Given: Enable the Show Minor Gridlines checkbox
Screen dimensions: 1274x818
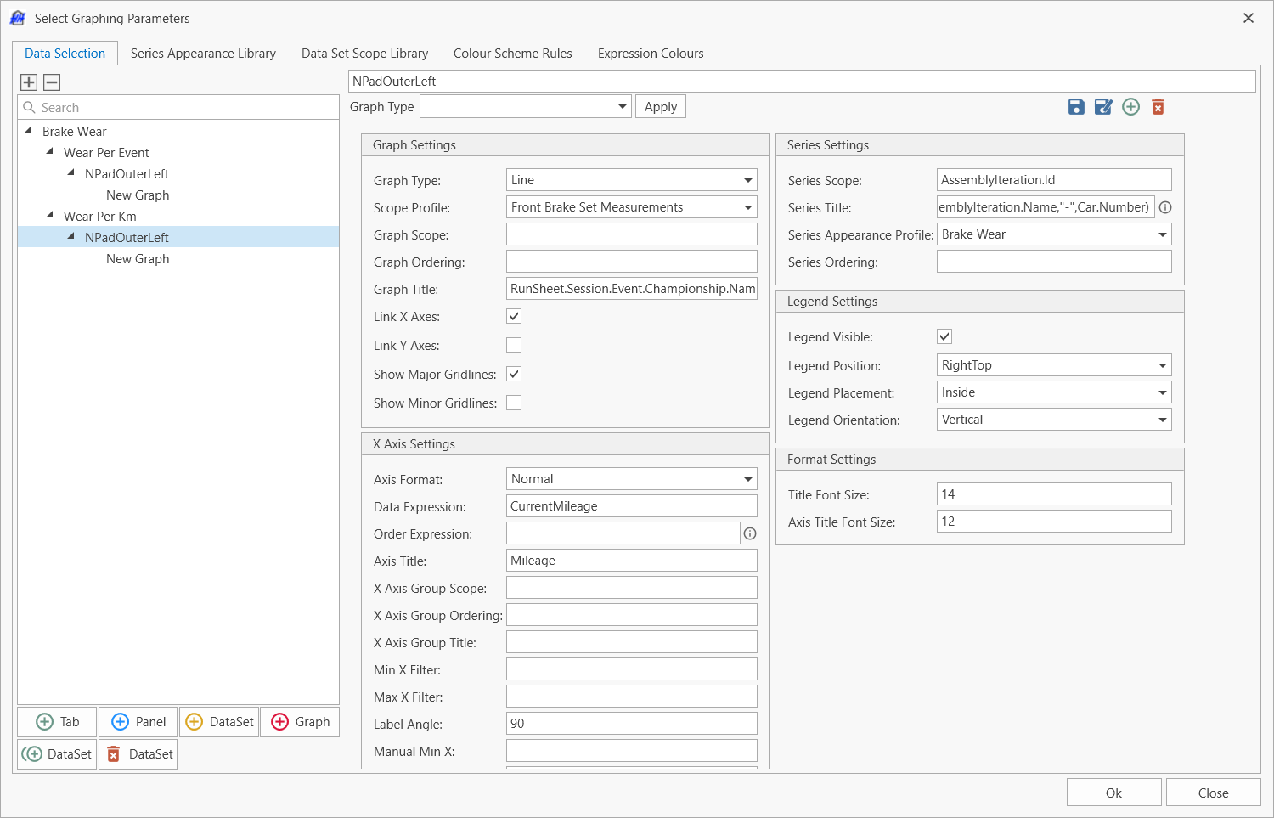Looking at the screenshot, I should click(514, 403).
